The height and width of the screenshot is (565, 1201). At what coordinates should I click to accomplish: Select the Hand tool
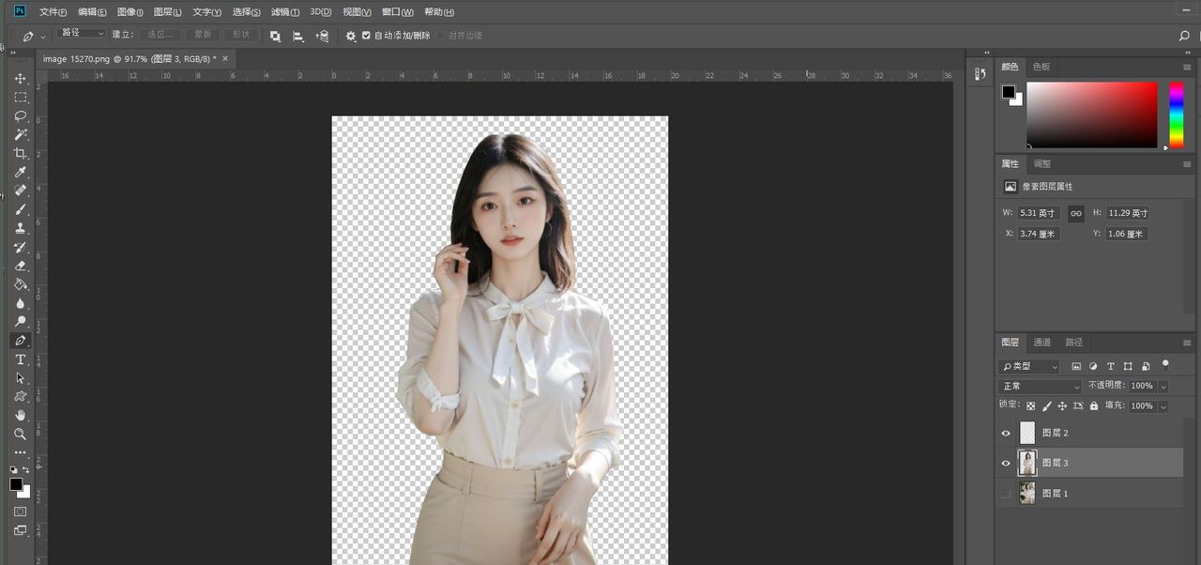(x=20, y=415)
